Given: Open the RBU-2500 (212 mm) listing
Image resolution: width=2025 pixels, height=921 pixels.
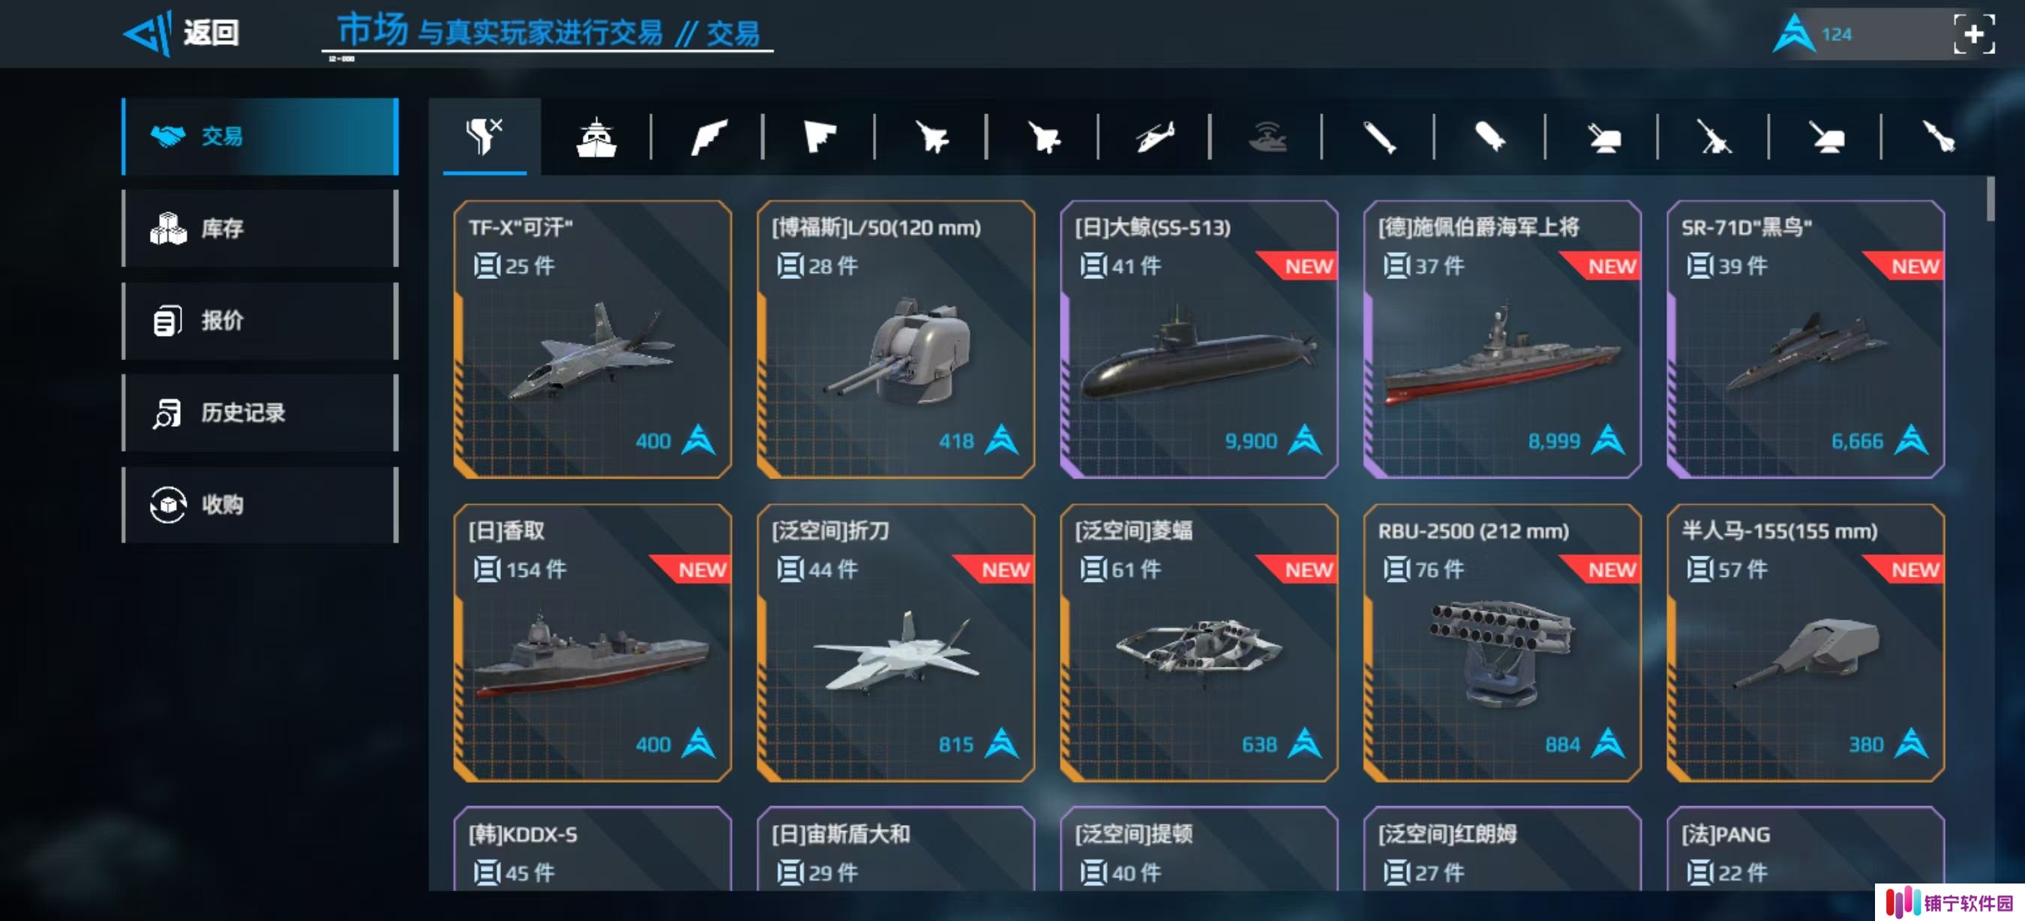Looking at the screenshot, I should [1501, 643].
